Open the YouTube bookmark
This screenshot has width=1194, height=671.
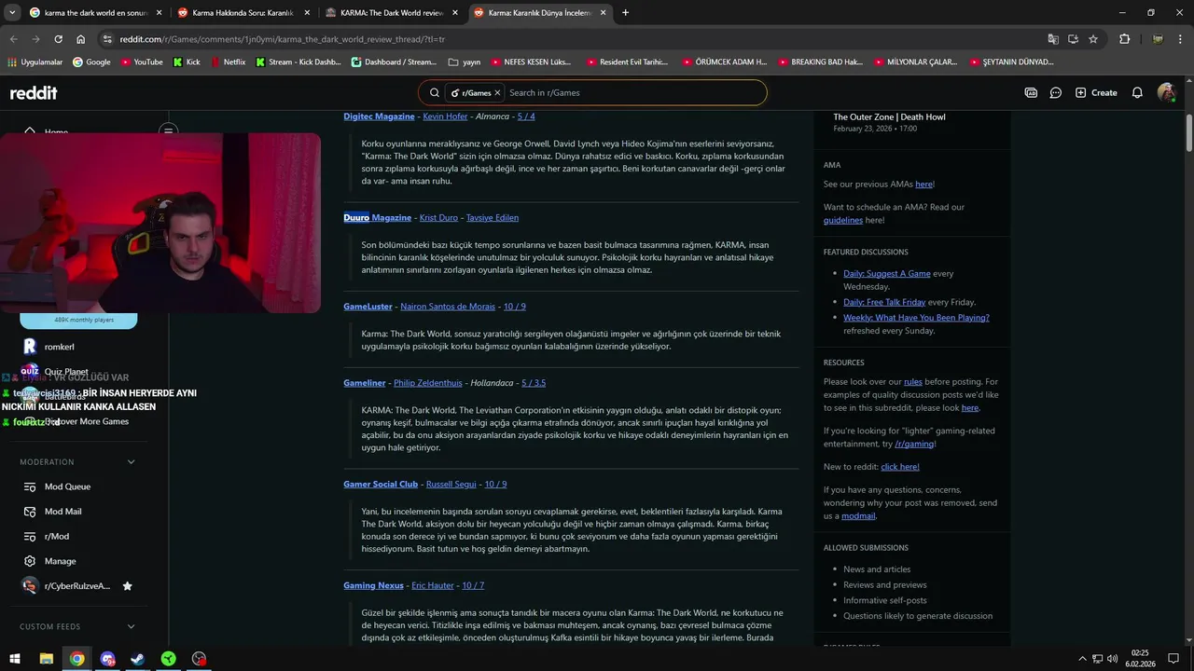coord(141,62)
